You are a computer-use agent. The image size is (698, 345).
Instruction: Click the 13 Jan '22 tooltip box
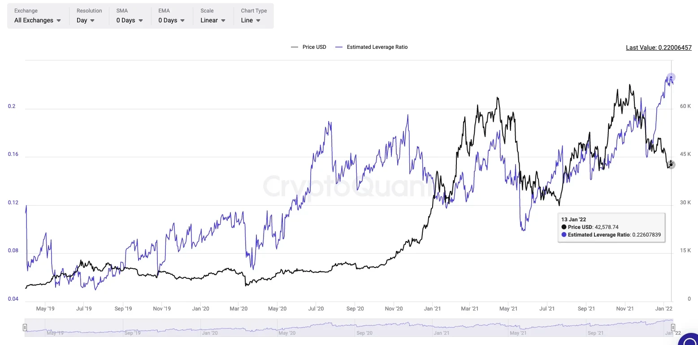point(611,227)
